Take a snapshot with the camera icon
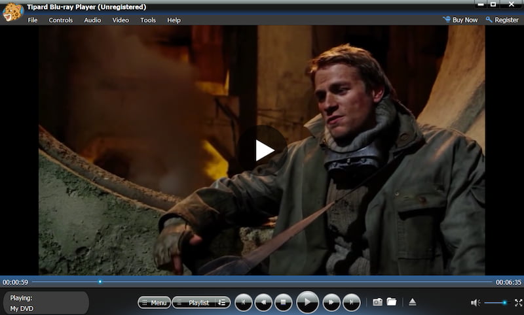The image size is (524, 315). pyautogui.click(x=378, y=302)
